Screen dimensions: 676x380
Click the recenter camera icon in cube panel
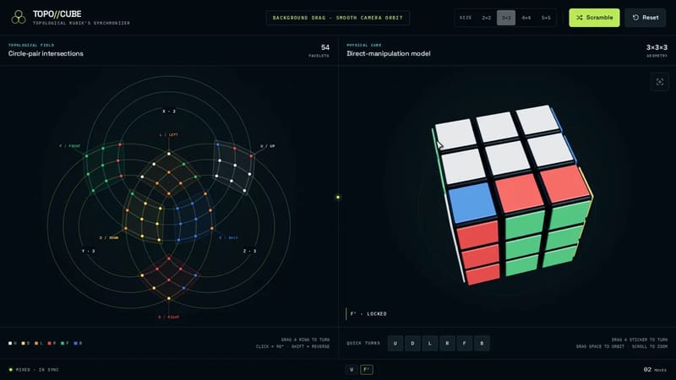[x=660, y=82]
